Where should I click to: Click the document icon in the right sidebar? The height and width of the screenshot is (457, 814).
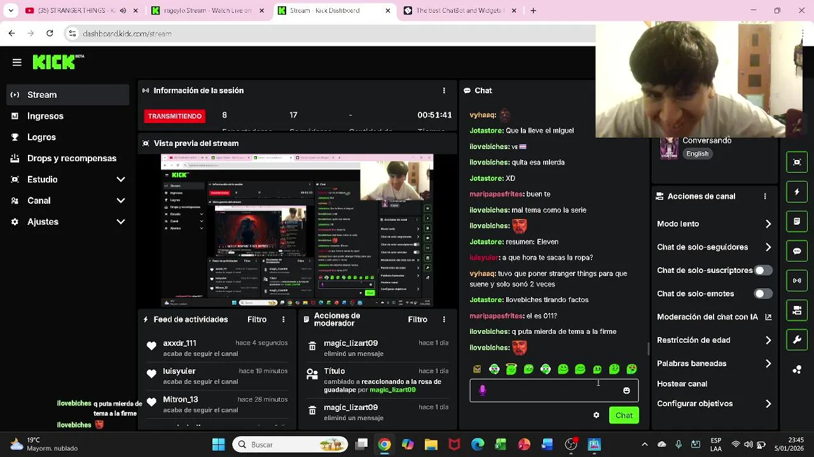(797, 222)
